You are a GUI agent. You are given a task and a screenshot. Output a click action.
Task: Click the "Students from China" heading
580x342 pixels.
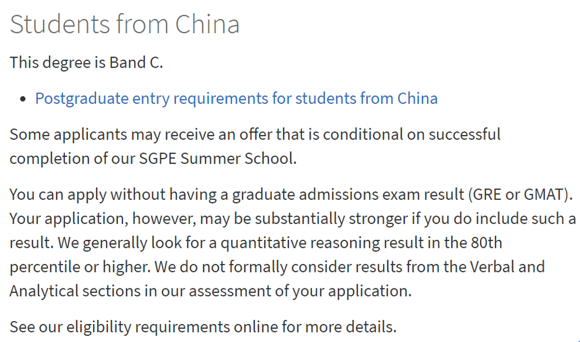125,24
